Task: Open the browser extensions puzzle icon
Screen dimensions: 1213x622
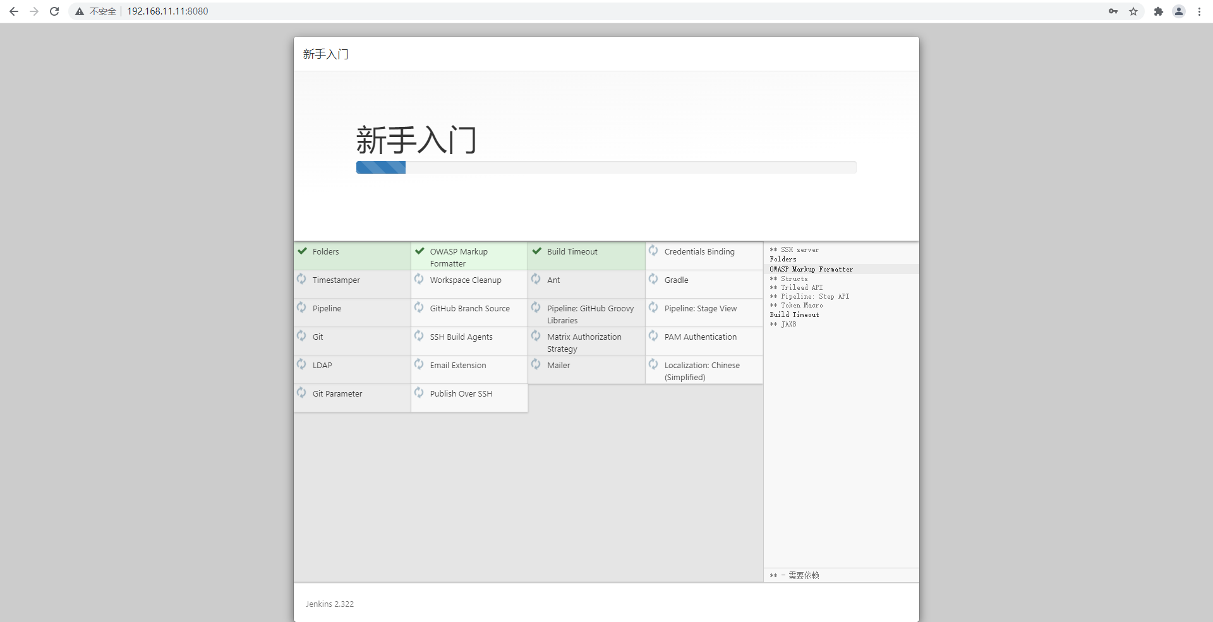Action: tap(1158, 11)
